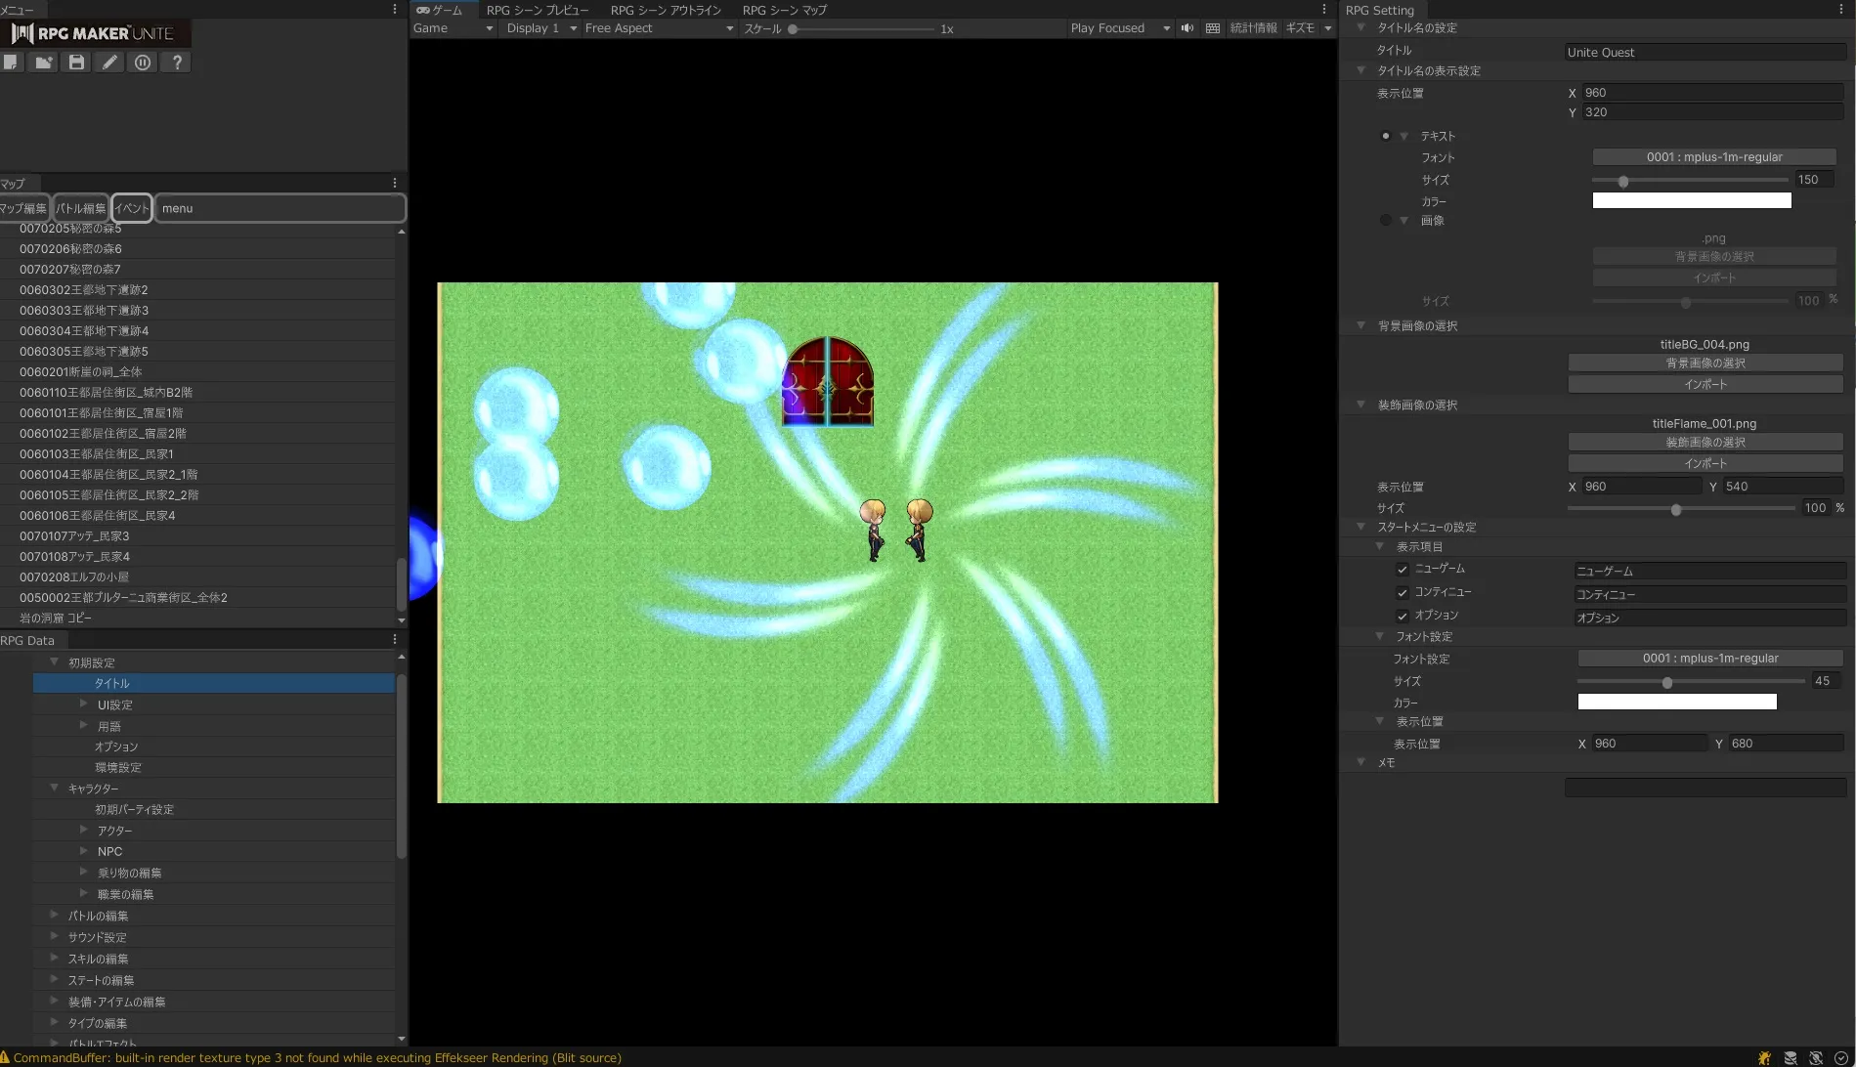Open project using the folder icon
Image resolution: width=1856 pixels, height=1067 pixels.
(x=43, y=63)
